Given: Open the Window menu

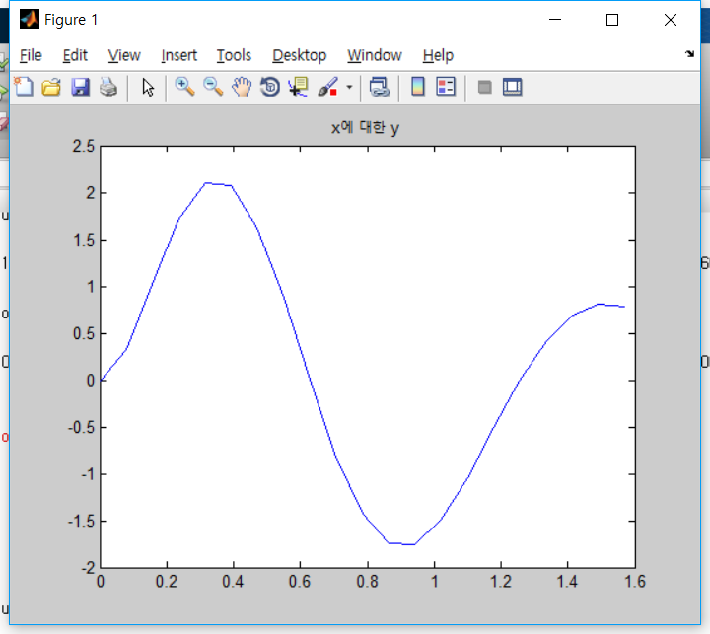Looking at the screenshot, I should point(375,55).
